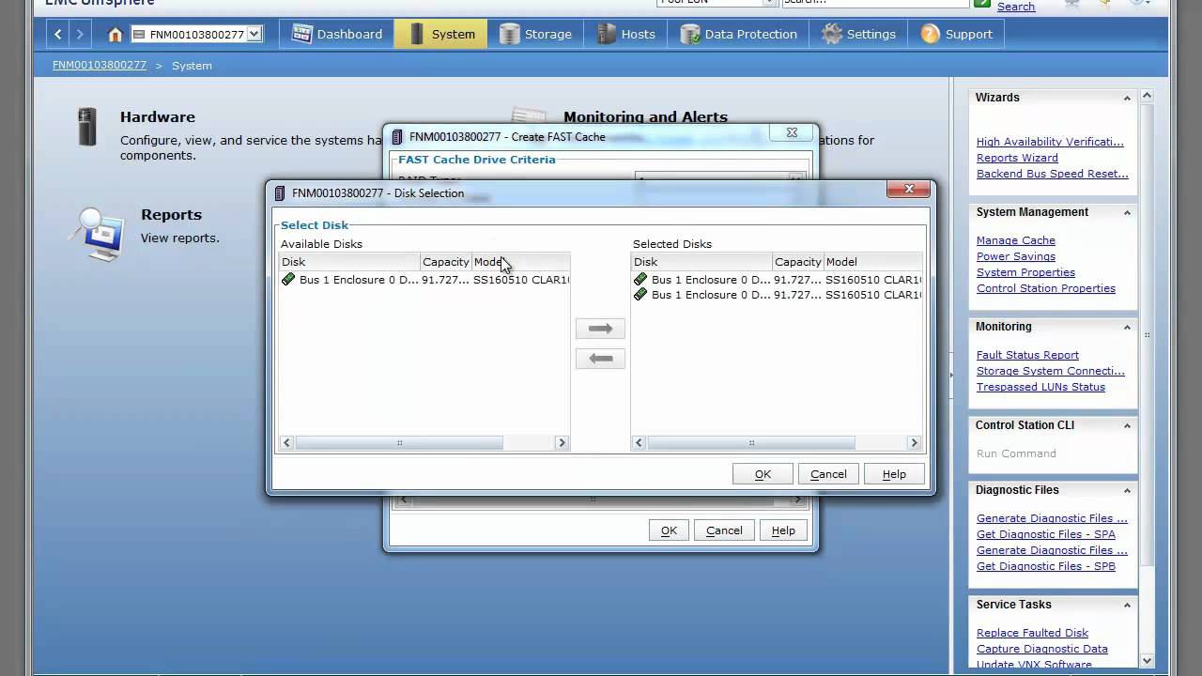The width and height of the screenshot is (1202, 676).
Task: Collapse the System Management panel
Action: (1127, 212)
